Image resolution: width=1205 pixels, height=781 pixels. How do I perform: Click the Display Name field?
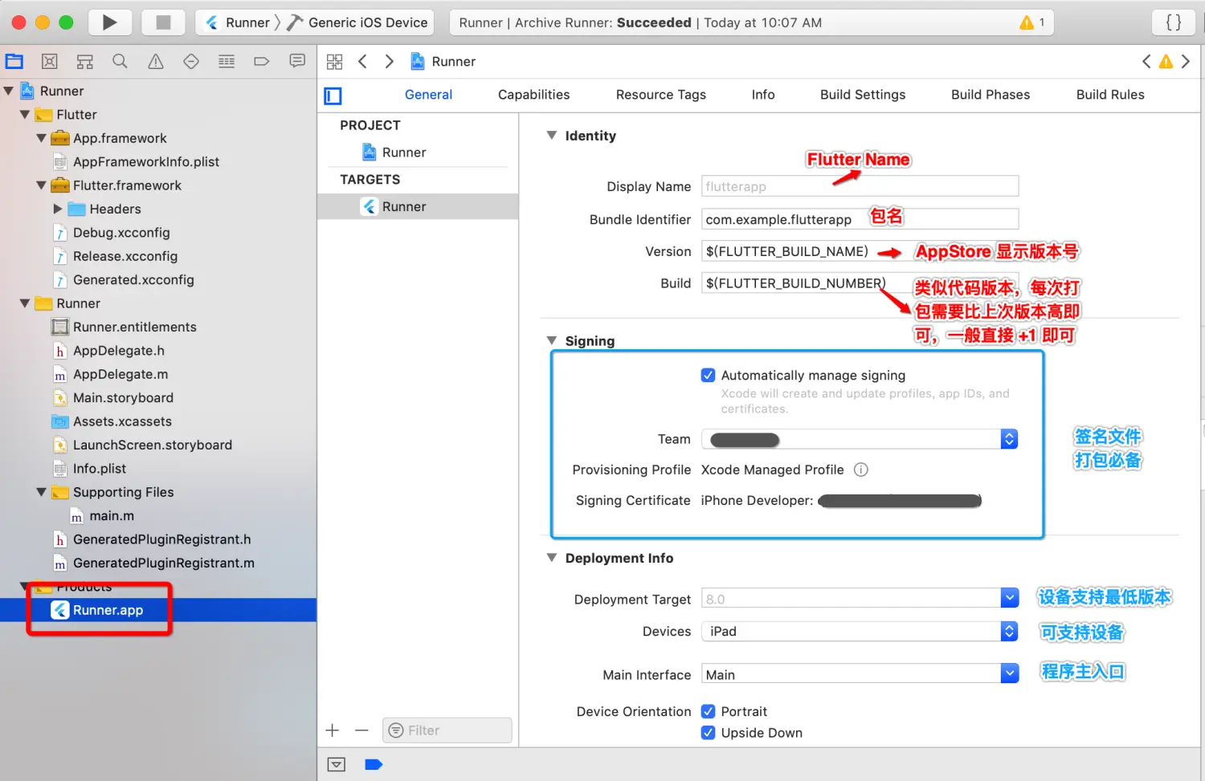tap(860, 186)
